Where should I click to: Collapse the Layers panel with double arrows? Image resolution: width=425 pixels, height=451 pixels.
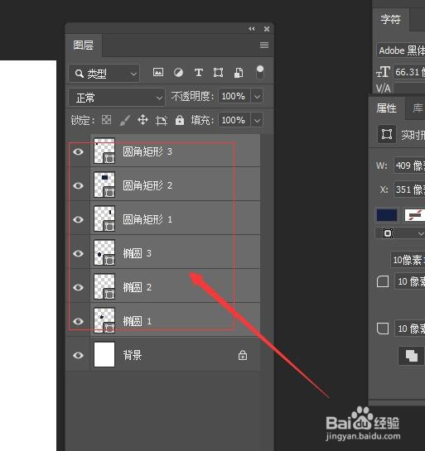[x=252, y=28]
